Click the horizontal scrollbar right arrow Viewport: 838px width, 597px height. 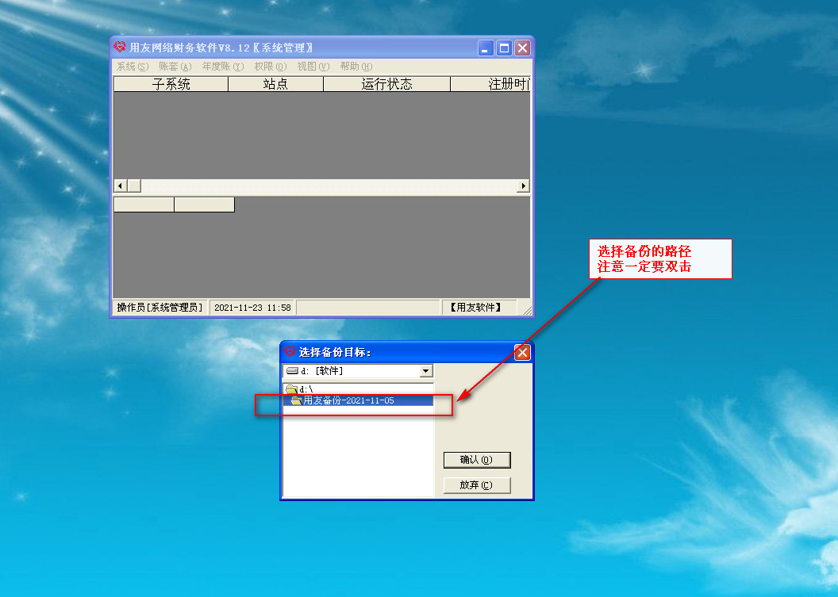coord(523,186)
